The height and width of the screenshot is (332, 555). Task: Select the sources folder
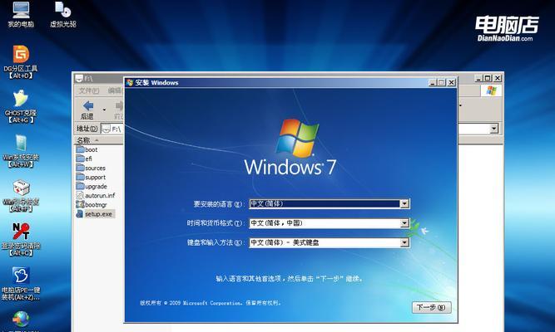(97, 168)
